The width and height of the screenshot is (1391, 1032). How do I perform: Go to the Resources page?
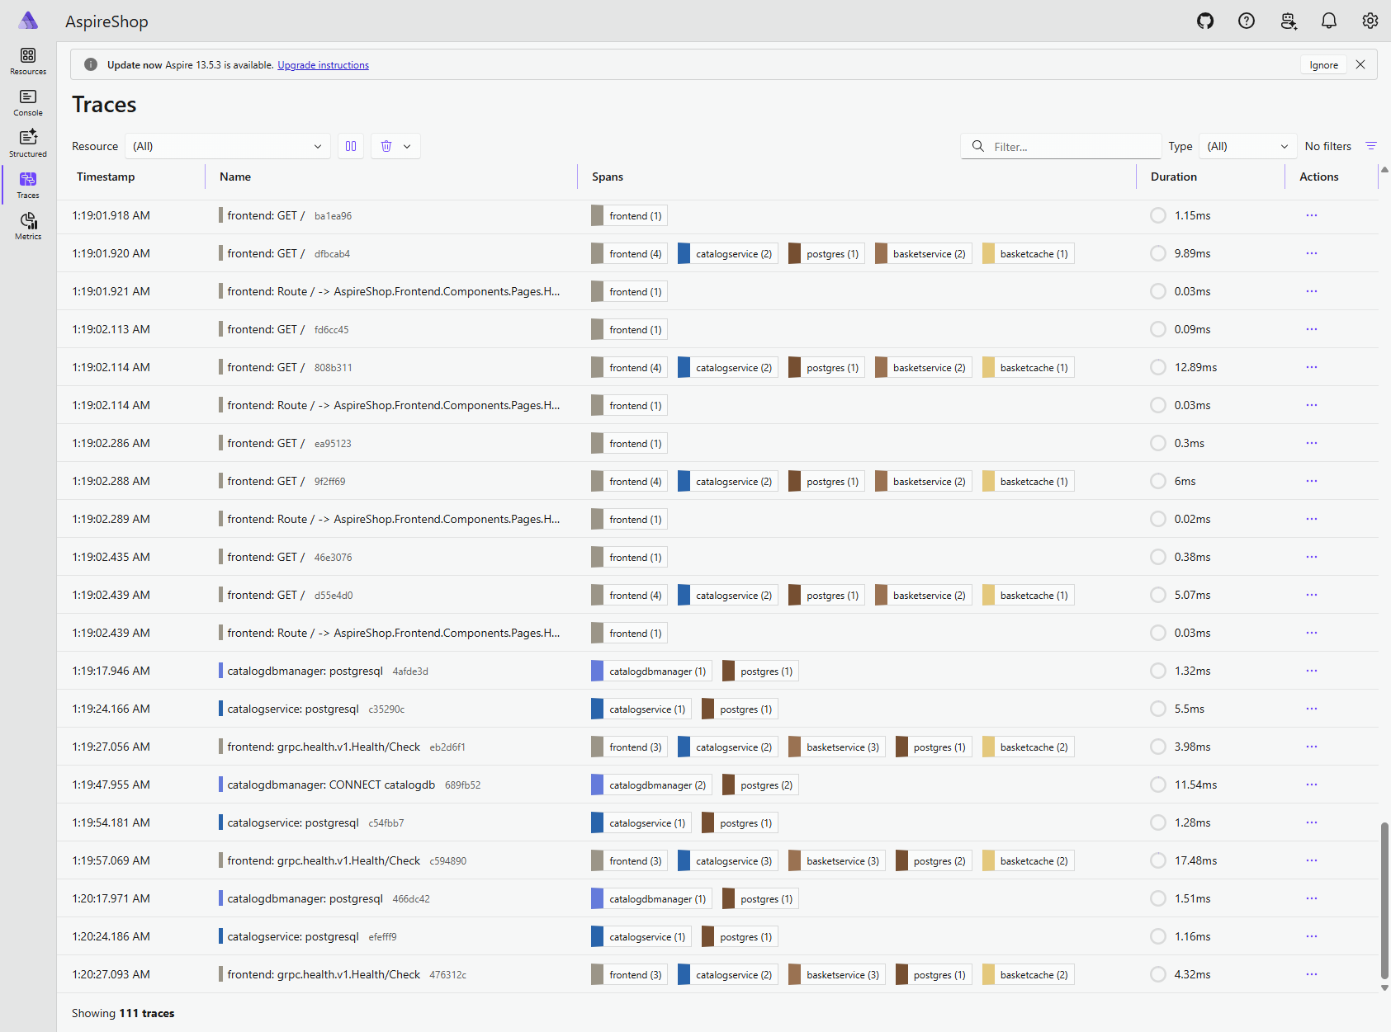28,61
